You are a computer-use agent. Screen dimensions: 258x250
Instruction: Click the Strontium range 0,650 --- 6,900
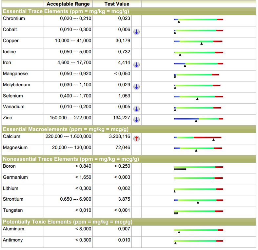pos(75,199)
